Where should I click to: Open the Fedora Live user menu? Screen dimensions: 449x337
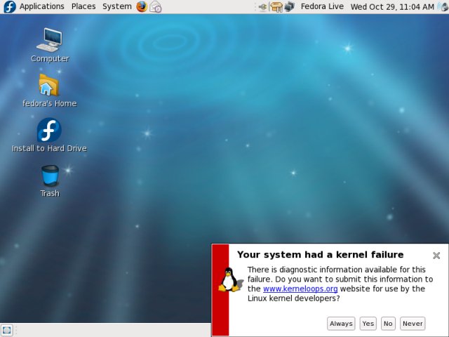click(322, 6)
